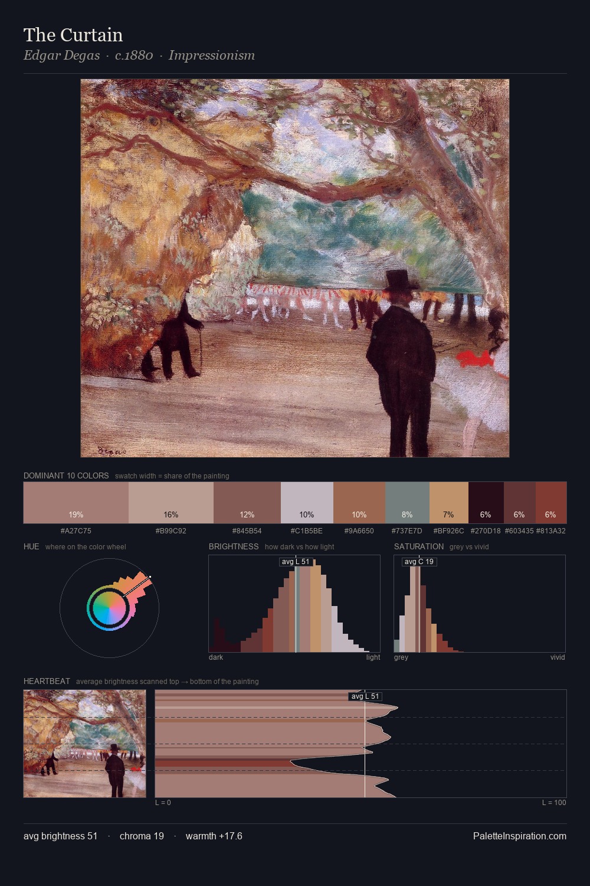The width and height of the screenshot is (590, 886).
Task: Click the #9A6650 swatch
Action: coord(359,503)
